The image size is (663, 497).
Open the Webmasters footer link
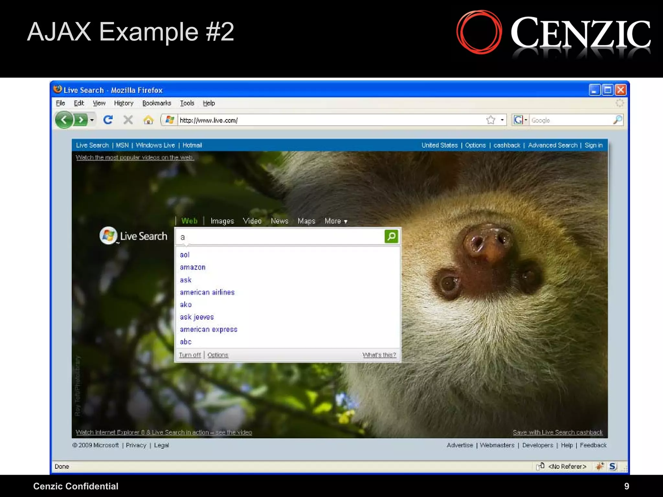click(x=497, y=445)
